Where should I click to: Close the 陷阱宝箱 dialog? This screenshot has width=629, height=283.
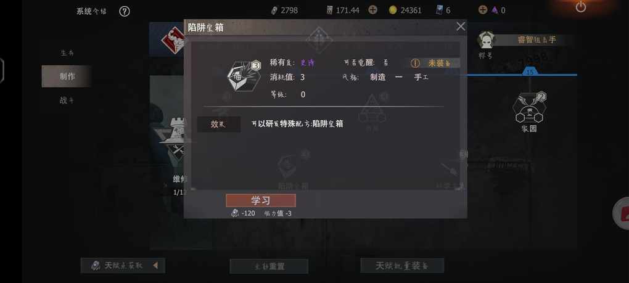(461, 27)
